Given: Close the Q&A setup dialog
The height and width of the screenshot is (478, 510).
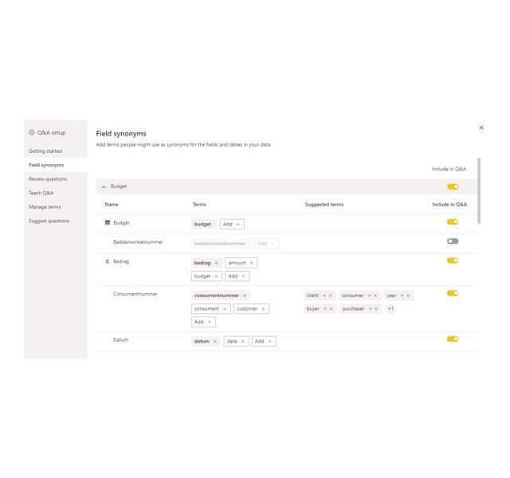Looking at the screenshot, I should click(x=481, y=127).
